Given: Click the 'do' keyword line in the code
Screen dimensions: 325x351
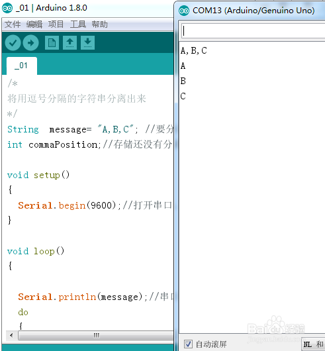Looking at the screenshot, I should tap(23, 312).
